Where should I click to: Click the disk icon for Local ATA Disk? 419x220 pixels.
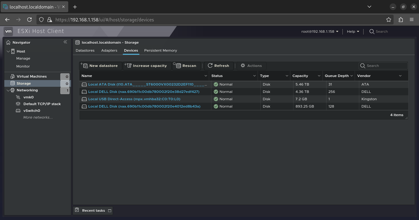84,84
